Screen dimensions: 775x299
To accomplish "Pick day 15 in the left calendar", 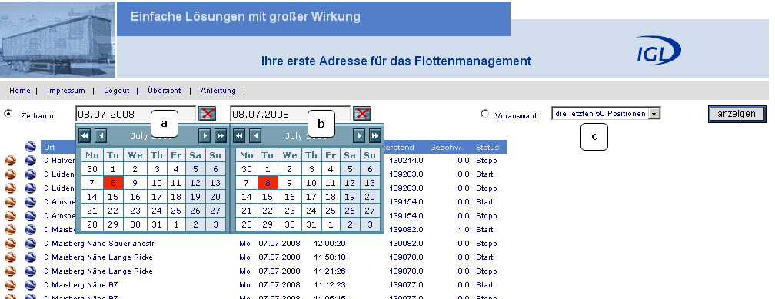I will pyautogui.click(x=113, y=197).
